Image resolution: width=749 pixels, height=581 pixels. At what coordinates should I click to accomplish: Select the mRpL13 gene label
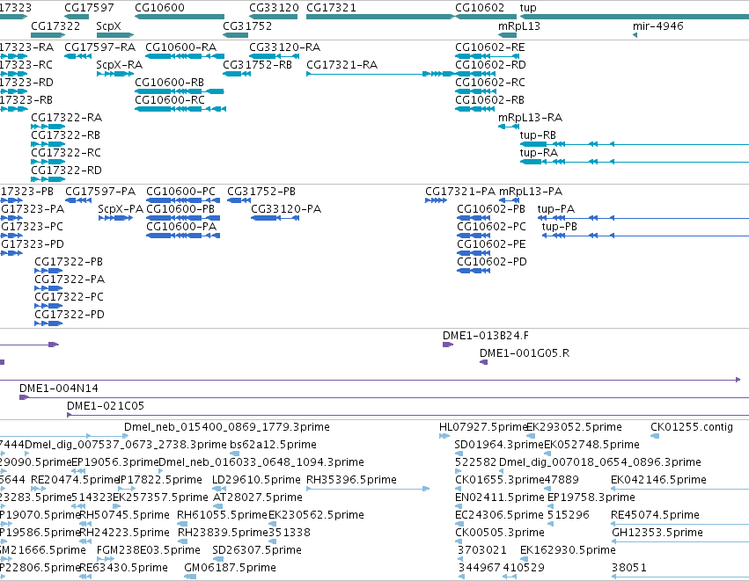pos(519,26)
